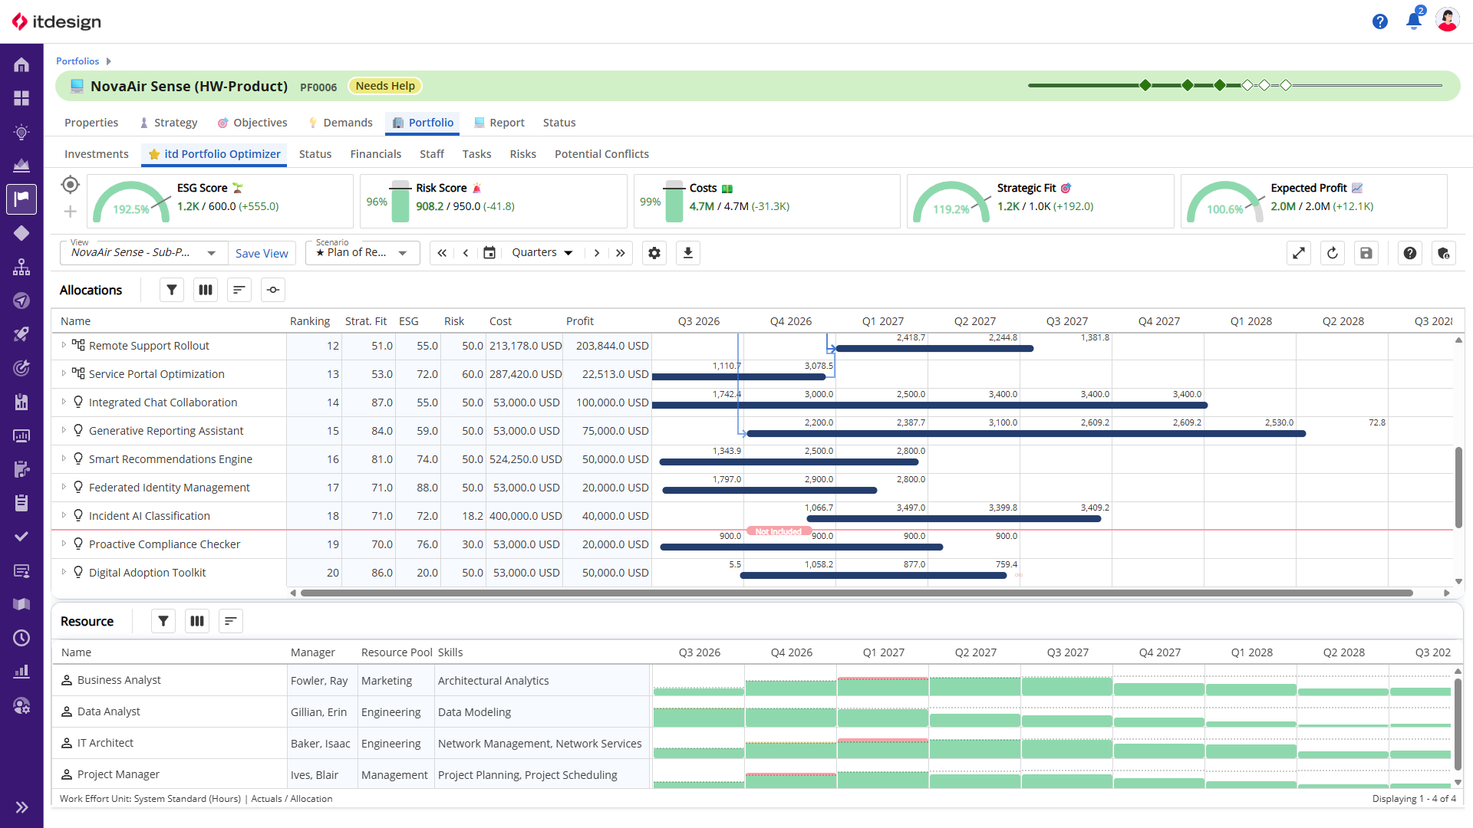Screen dimensions: 1473x828
Task: Toggle dependency lines icon in Allocations
Action: (273, 290)
